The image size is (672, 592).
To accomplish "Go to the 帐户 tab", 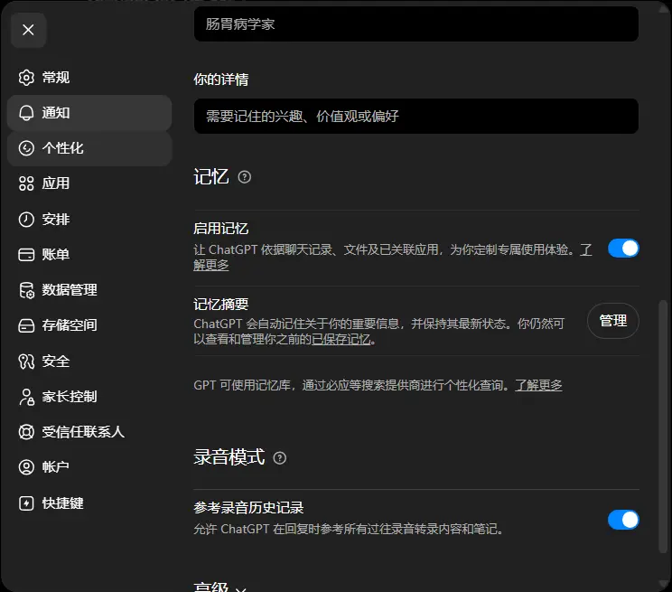I will click(89, 466).
